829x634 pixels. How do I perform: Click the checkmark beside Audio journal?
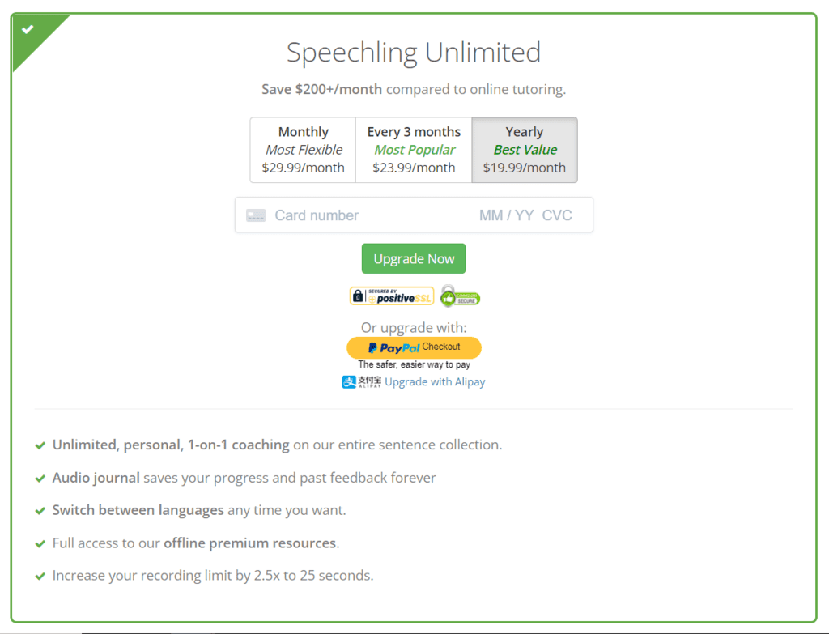pos(40,479)
